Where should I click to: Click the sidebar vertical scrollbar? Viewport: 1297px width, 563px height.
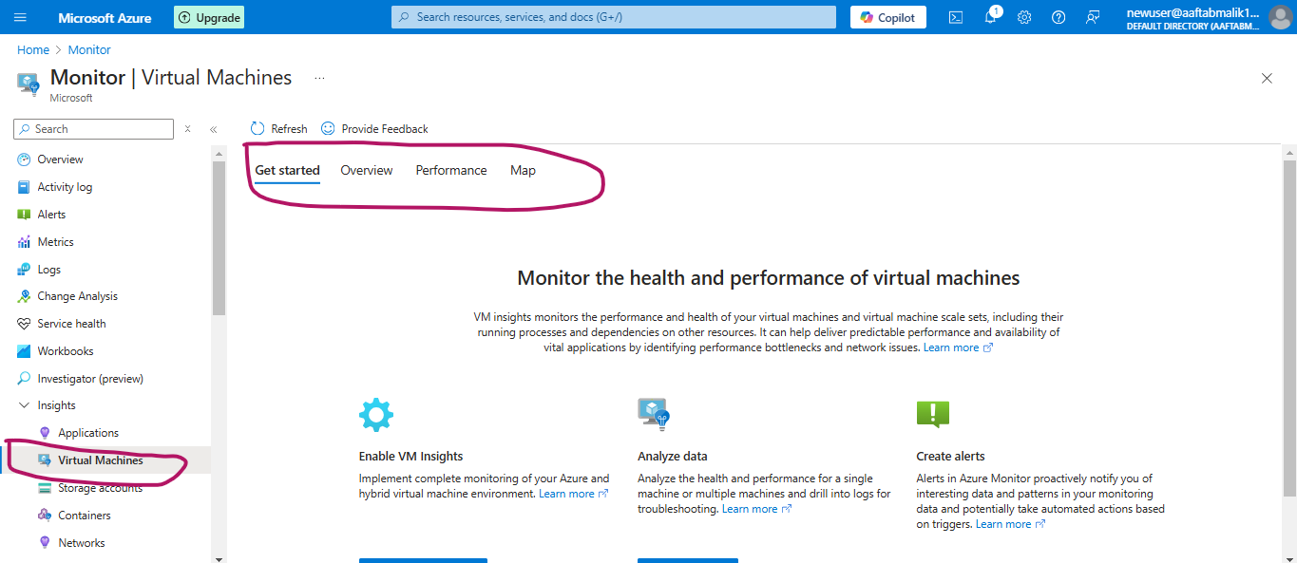(x=219, y=237)
